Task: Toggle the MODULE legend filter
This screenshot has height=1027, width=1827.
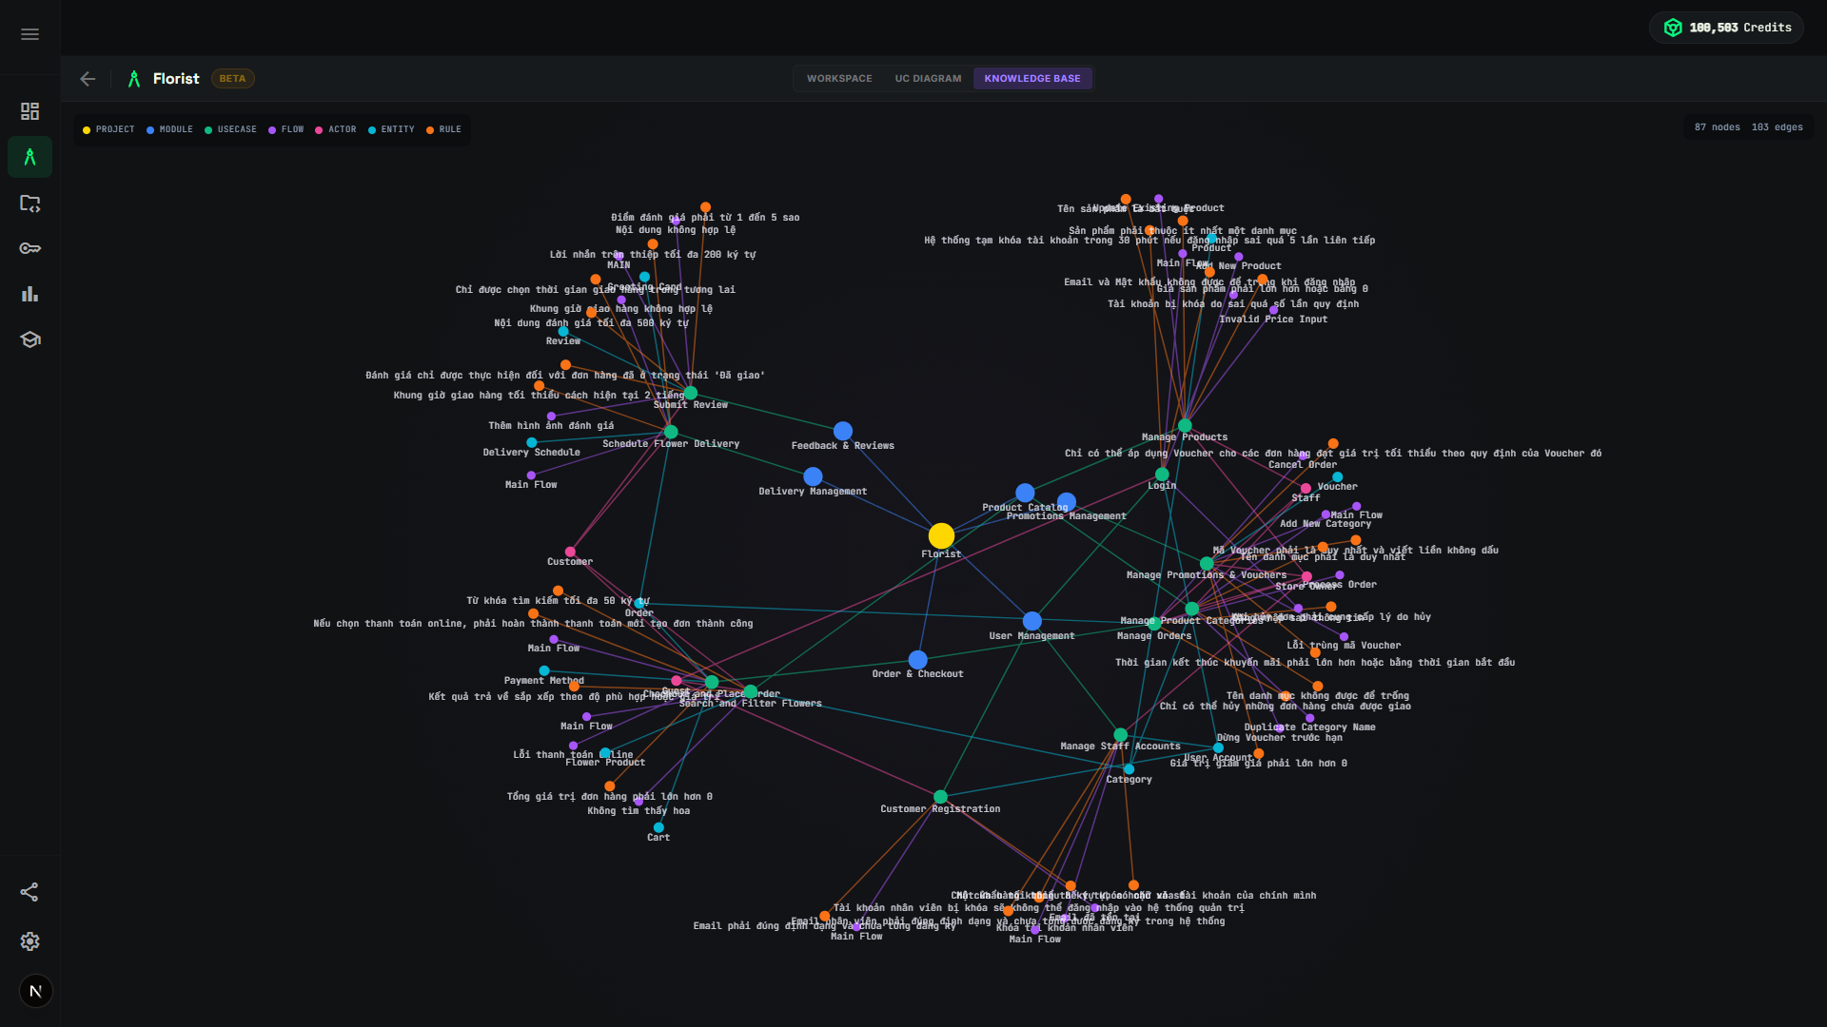Action: point(169,129)
